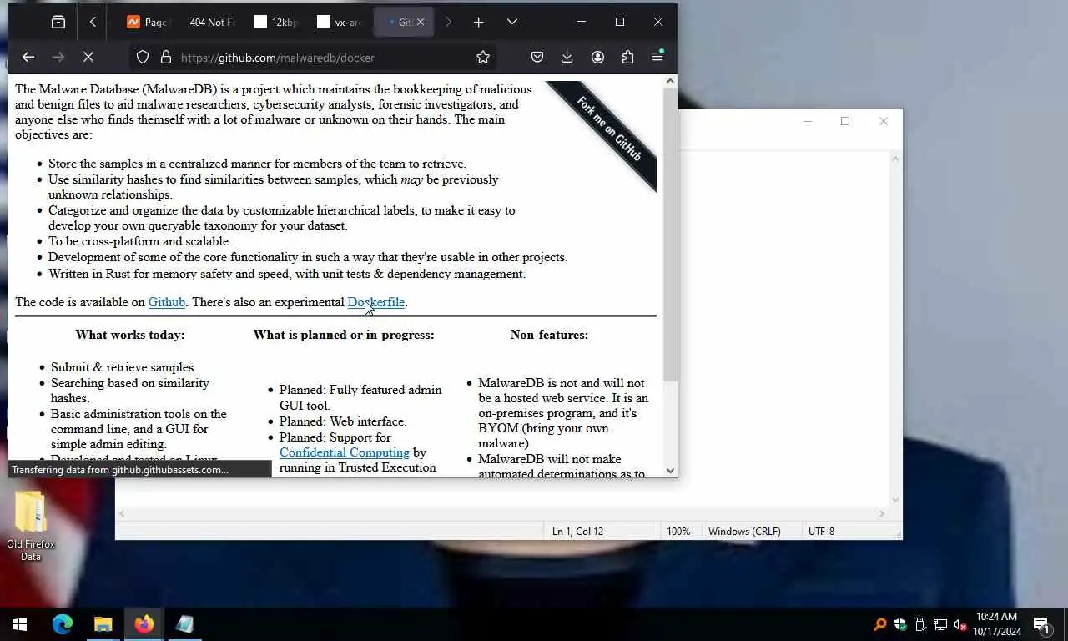Open Firefox account menu
Image resolution: width=1068 pixels, height=641 pixels.
597,57
